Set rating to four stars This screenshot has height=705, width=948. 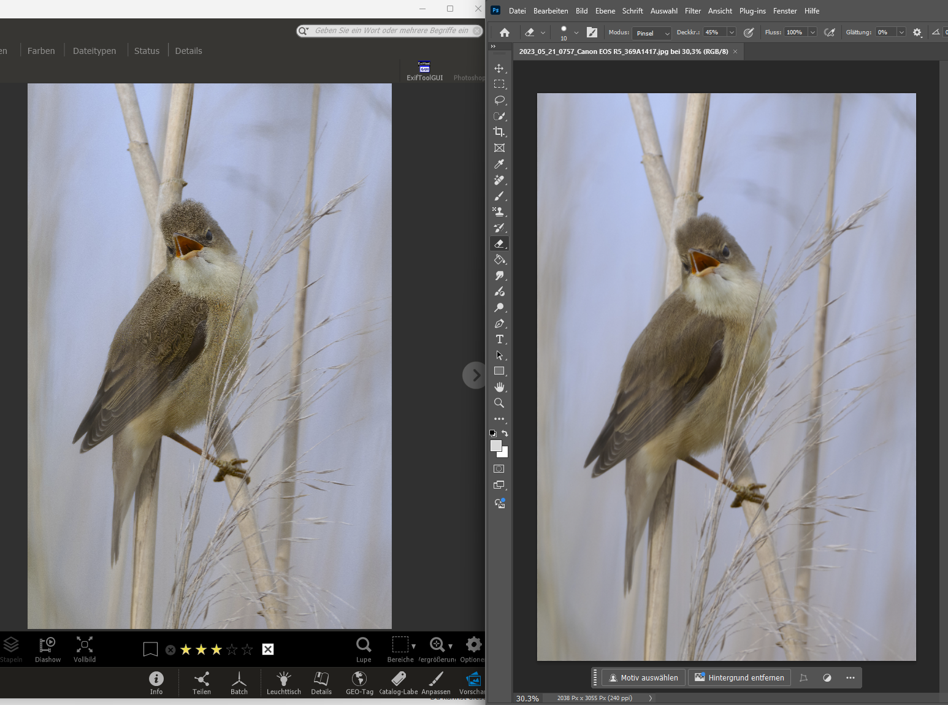point(232,649)
